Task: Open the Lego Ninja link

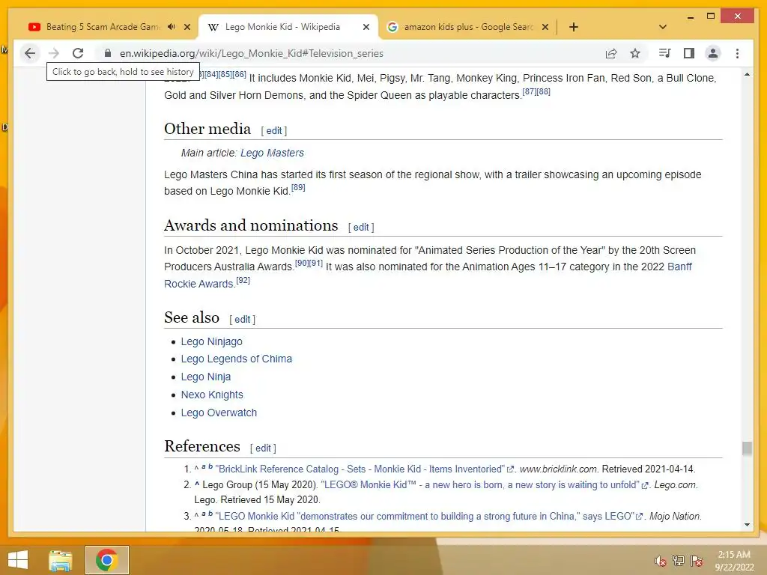Action: 205,377
